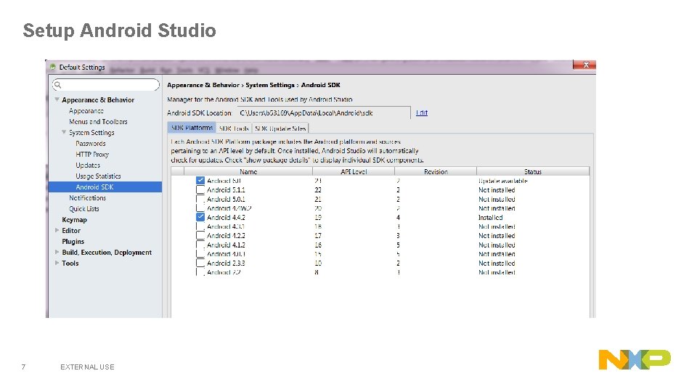Close the Default Settings dialog
The height and width of the screenshot is (392, 697).
pos(584,65)
